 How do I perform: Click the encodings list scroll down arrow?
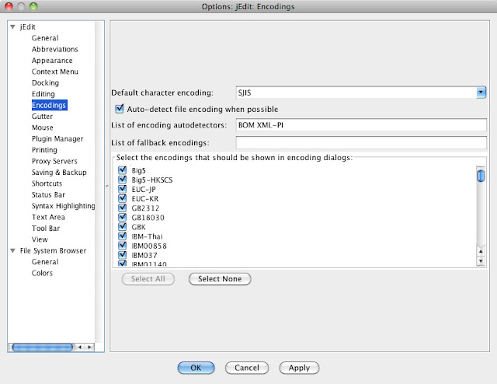(x=481, y=261)
